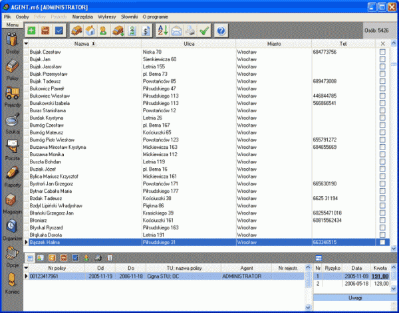
Task: Open Organizer in the left sidebar
Action: pyautogui.click(x=12, y=230)
